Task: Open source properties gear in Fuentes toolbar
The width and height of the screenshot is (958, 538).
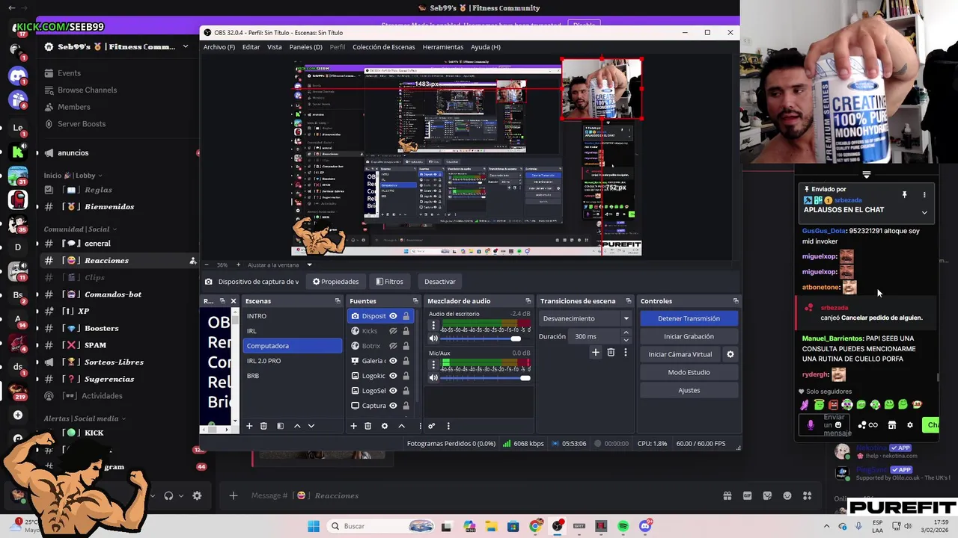Action: 385,426
